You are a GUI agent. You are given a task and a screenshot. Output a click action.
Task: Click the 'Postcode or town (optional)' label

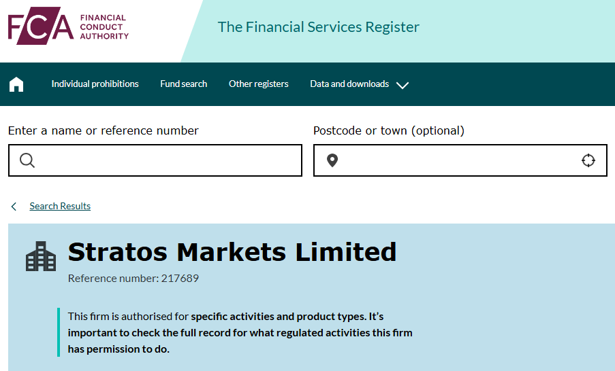[x=388, y=130]
